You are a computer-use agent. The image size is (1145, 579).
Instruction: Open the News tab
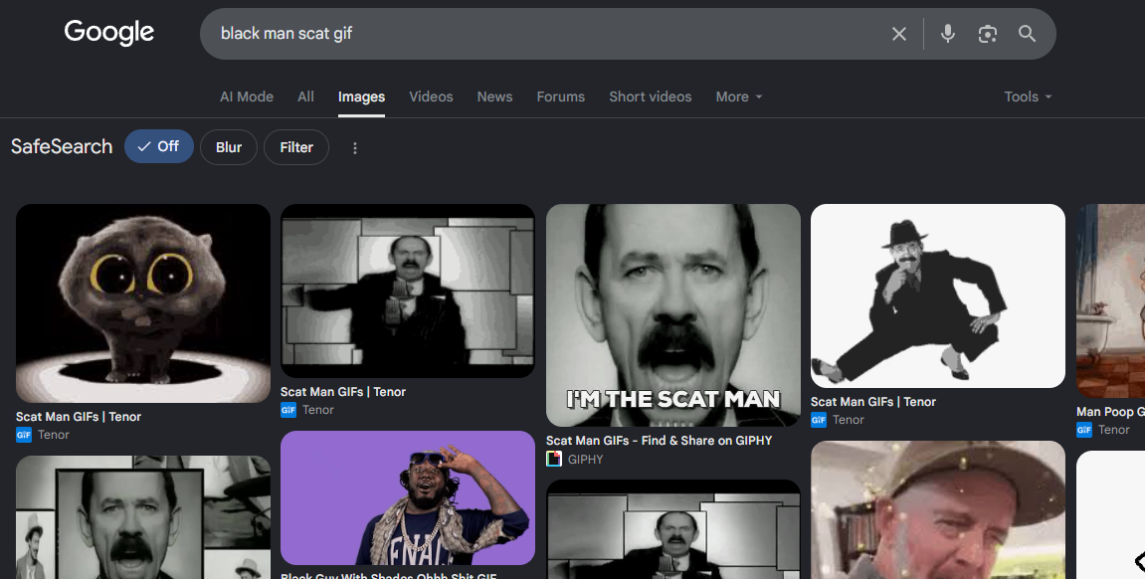point(494,96)
